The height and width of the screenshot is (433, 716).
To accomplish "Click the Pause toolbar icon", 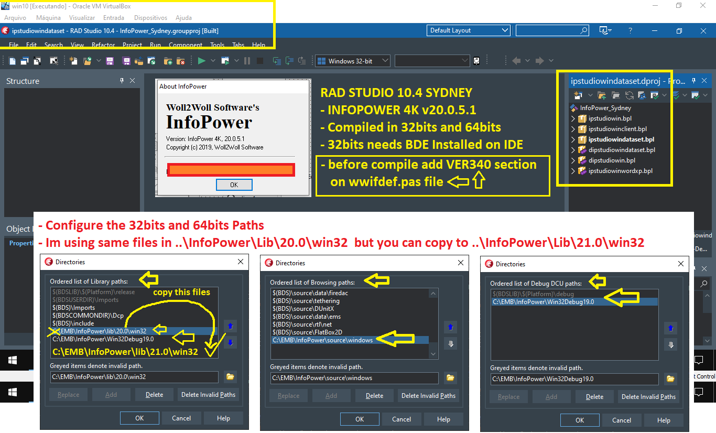I will click(247, 61).
